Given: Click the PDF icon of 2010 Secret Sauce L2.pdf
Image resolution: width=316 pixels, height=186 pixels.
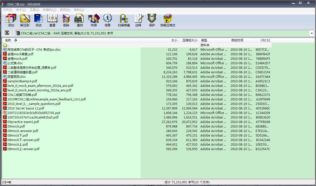Looking at the screenshot, I should [5, 108].
